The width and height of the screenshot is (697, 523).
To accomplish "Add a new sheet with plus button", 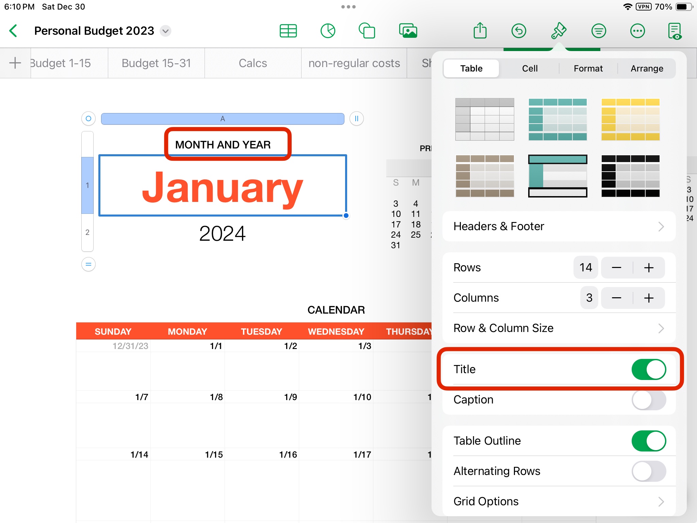I will click(15, 63).
